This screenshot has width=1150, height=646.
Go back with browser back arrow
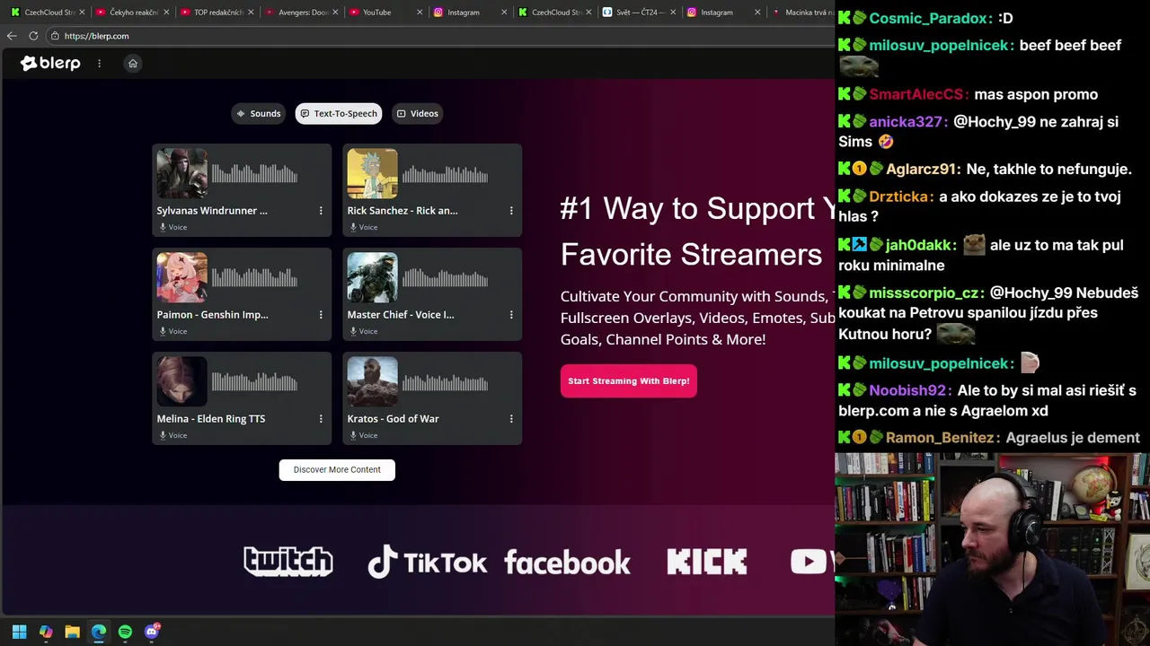12,36
